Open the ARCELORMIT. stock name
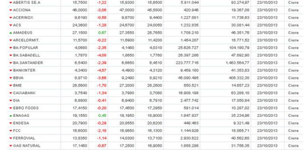Screen dimensions: 304x150 (x=26, y=40)
